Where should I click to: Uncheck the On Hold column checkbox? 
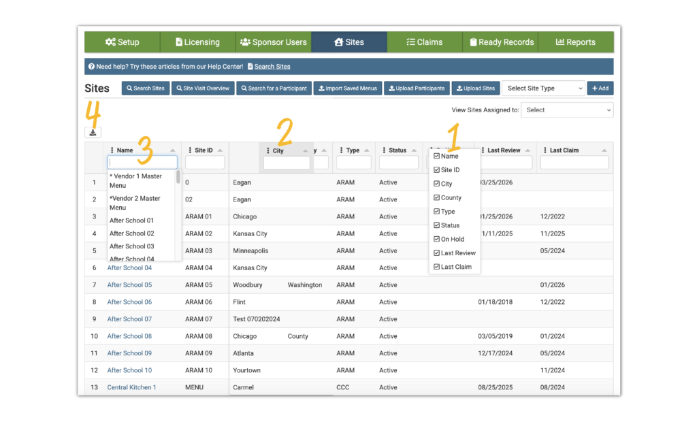point(436,239)
